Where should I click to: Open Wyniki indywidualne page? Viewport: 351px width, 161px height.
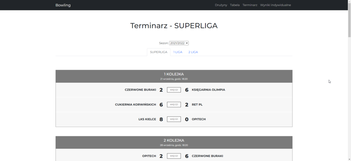click(276, 5)
